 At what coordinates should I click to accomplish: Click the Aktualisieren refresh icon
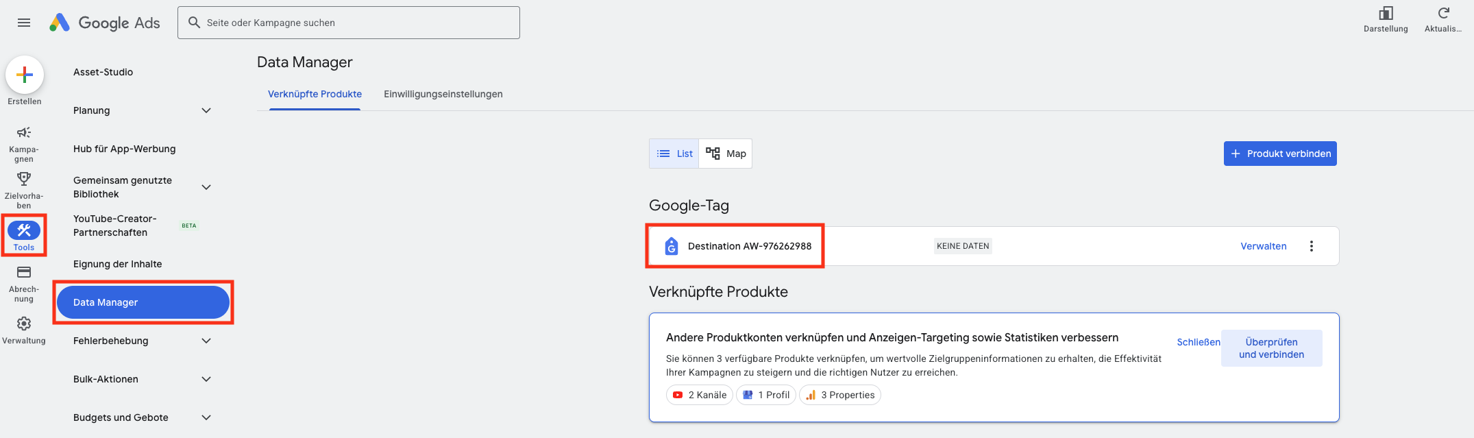[1443, 13]
